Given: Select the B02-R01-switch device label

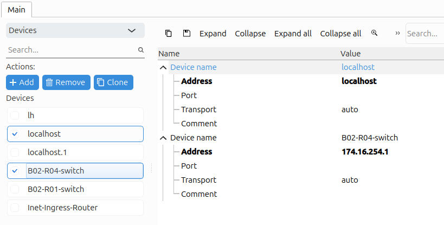Looking at the screenshot, I should tap(56, 189).
